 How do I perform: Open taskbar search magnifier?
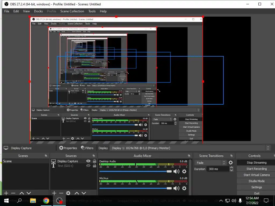pos(19,201)
